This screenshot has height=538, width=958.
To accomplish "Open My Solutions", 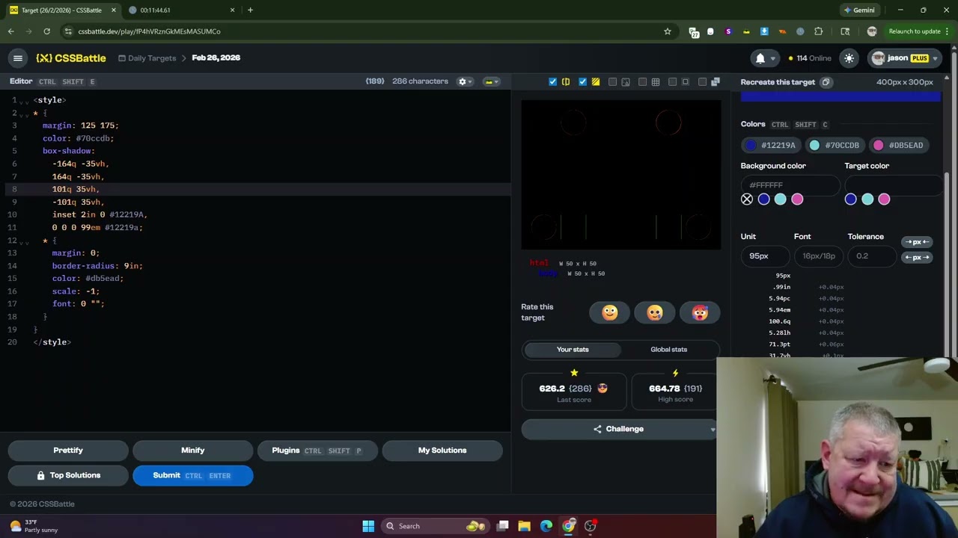I will pos(442,451).
